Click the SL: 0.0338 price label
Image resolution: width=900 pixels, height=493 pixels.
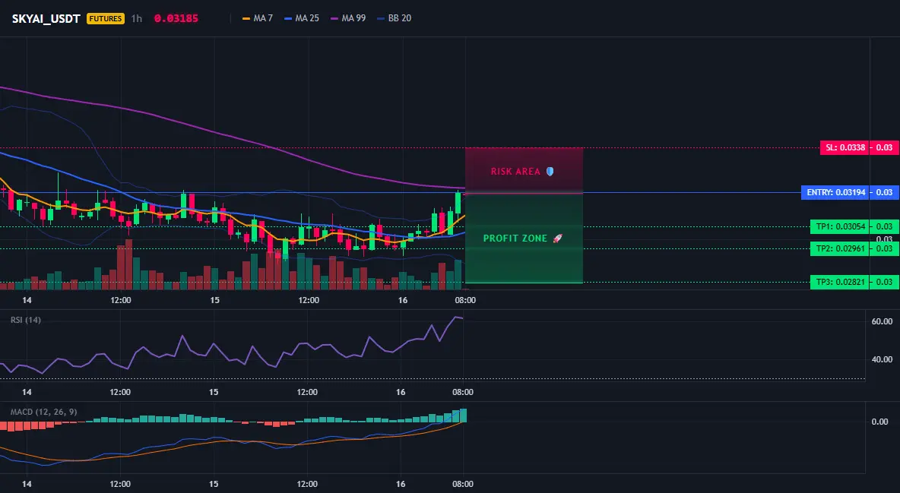[845, 147]
